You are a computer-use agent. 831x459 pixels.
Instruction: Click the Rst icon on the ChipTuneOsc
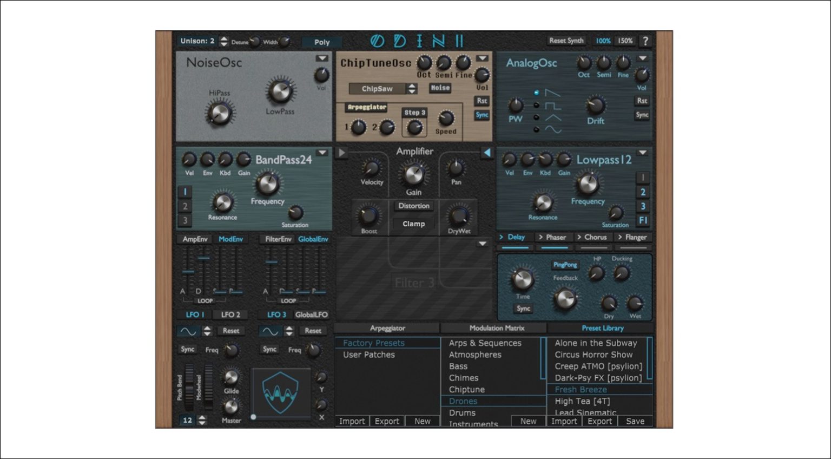click(x=481, y=102)
